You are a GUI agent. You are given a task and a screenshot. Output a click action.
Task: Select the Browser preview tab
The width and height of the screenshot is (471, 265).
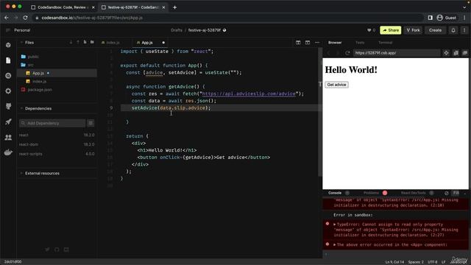click(x=335, y=43)
